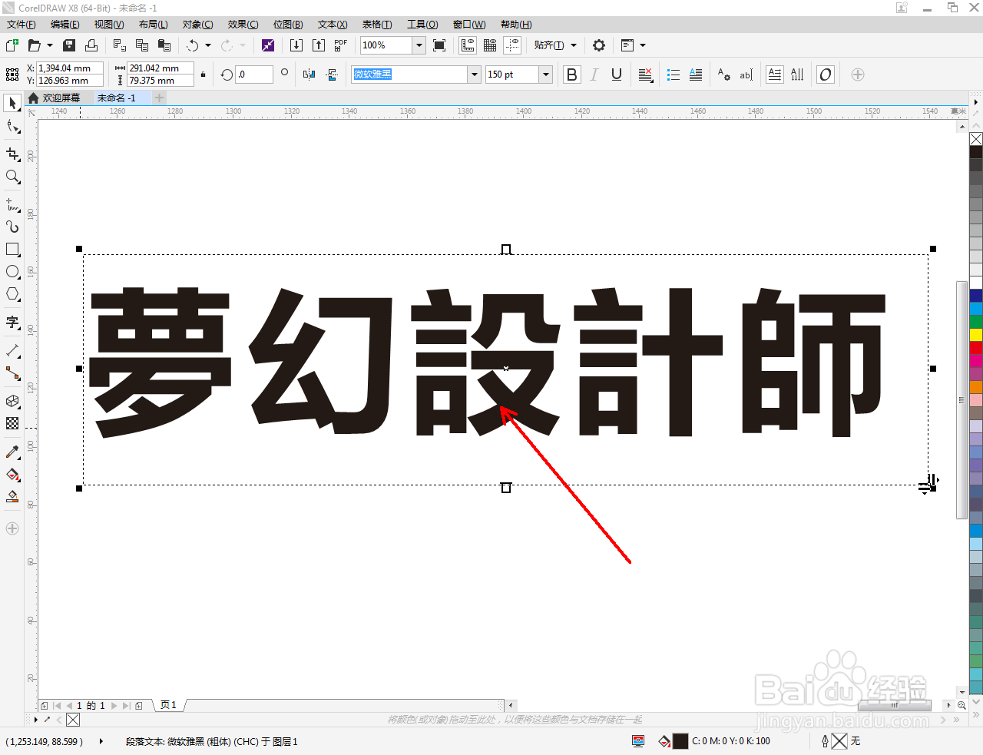Toggle Show grid button
This screenshot has height=755, width=983.
coord(490,45)
